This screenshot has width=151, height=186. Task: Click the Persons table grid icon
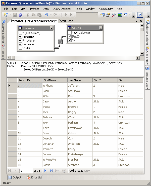coord(20,28)
